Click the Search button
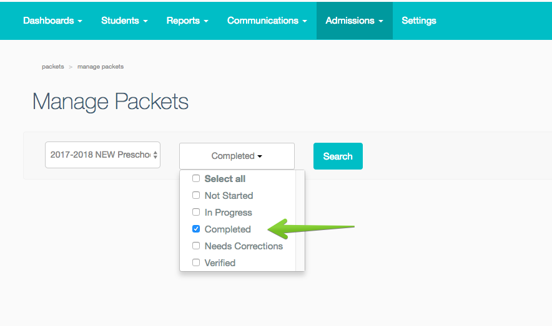The image size is (552, 326). pyautogui.click(x=338, y=156)
